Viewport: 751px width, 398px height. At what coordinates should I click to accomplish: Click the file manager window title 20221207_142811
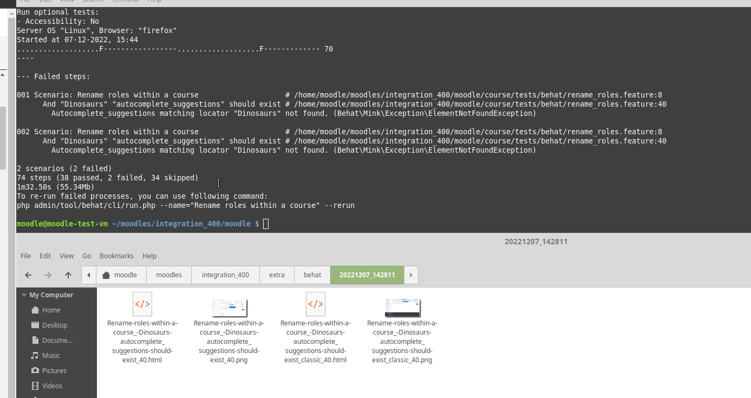(536, 242)
